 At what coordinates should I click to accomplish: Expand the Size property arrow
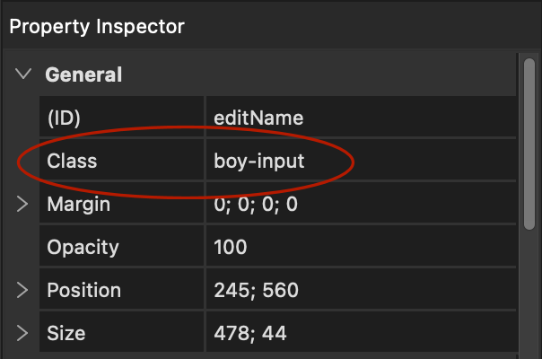click(23, 334)
